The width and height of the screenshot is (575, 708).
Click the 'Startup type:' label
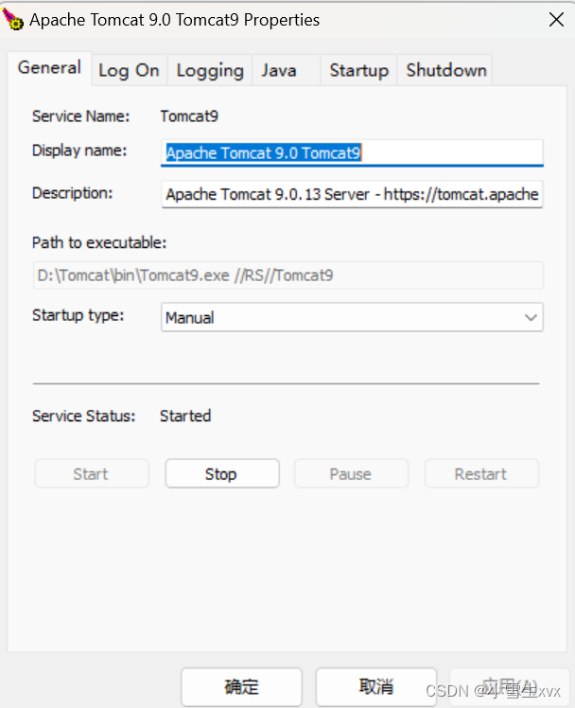(78, 315)
